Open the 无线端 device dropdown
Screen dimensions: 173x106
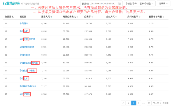(163, 3)
